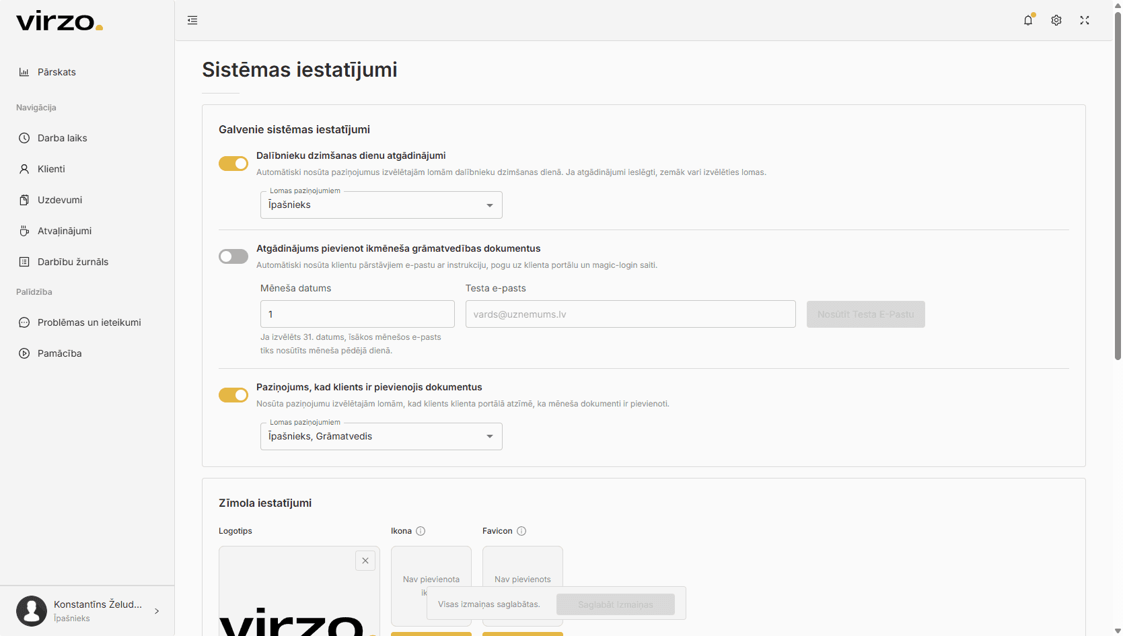
Task: Click the page vertical scrollbar
Action: click(1118, 185)
